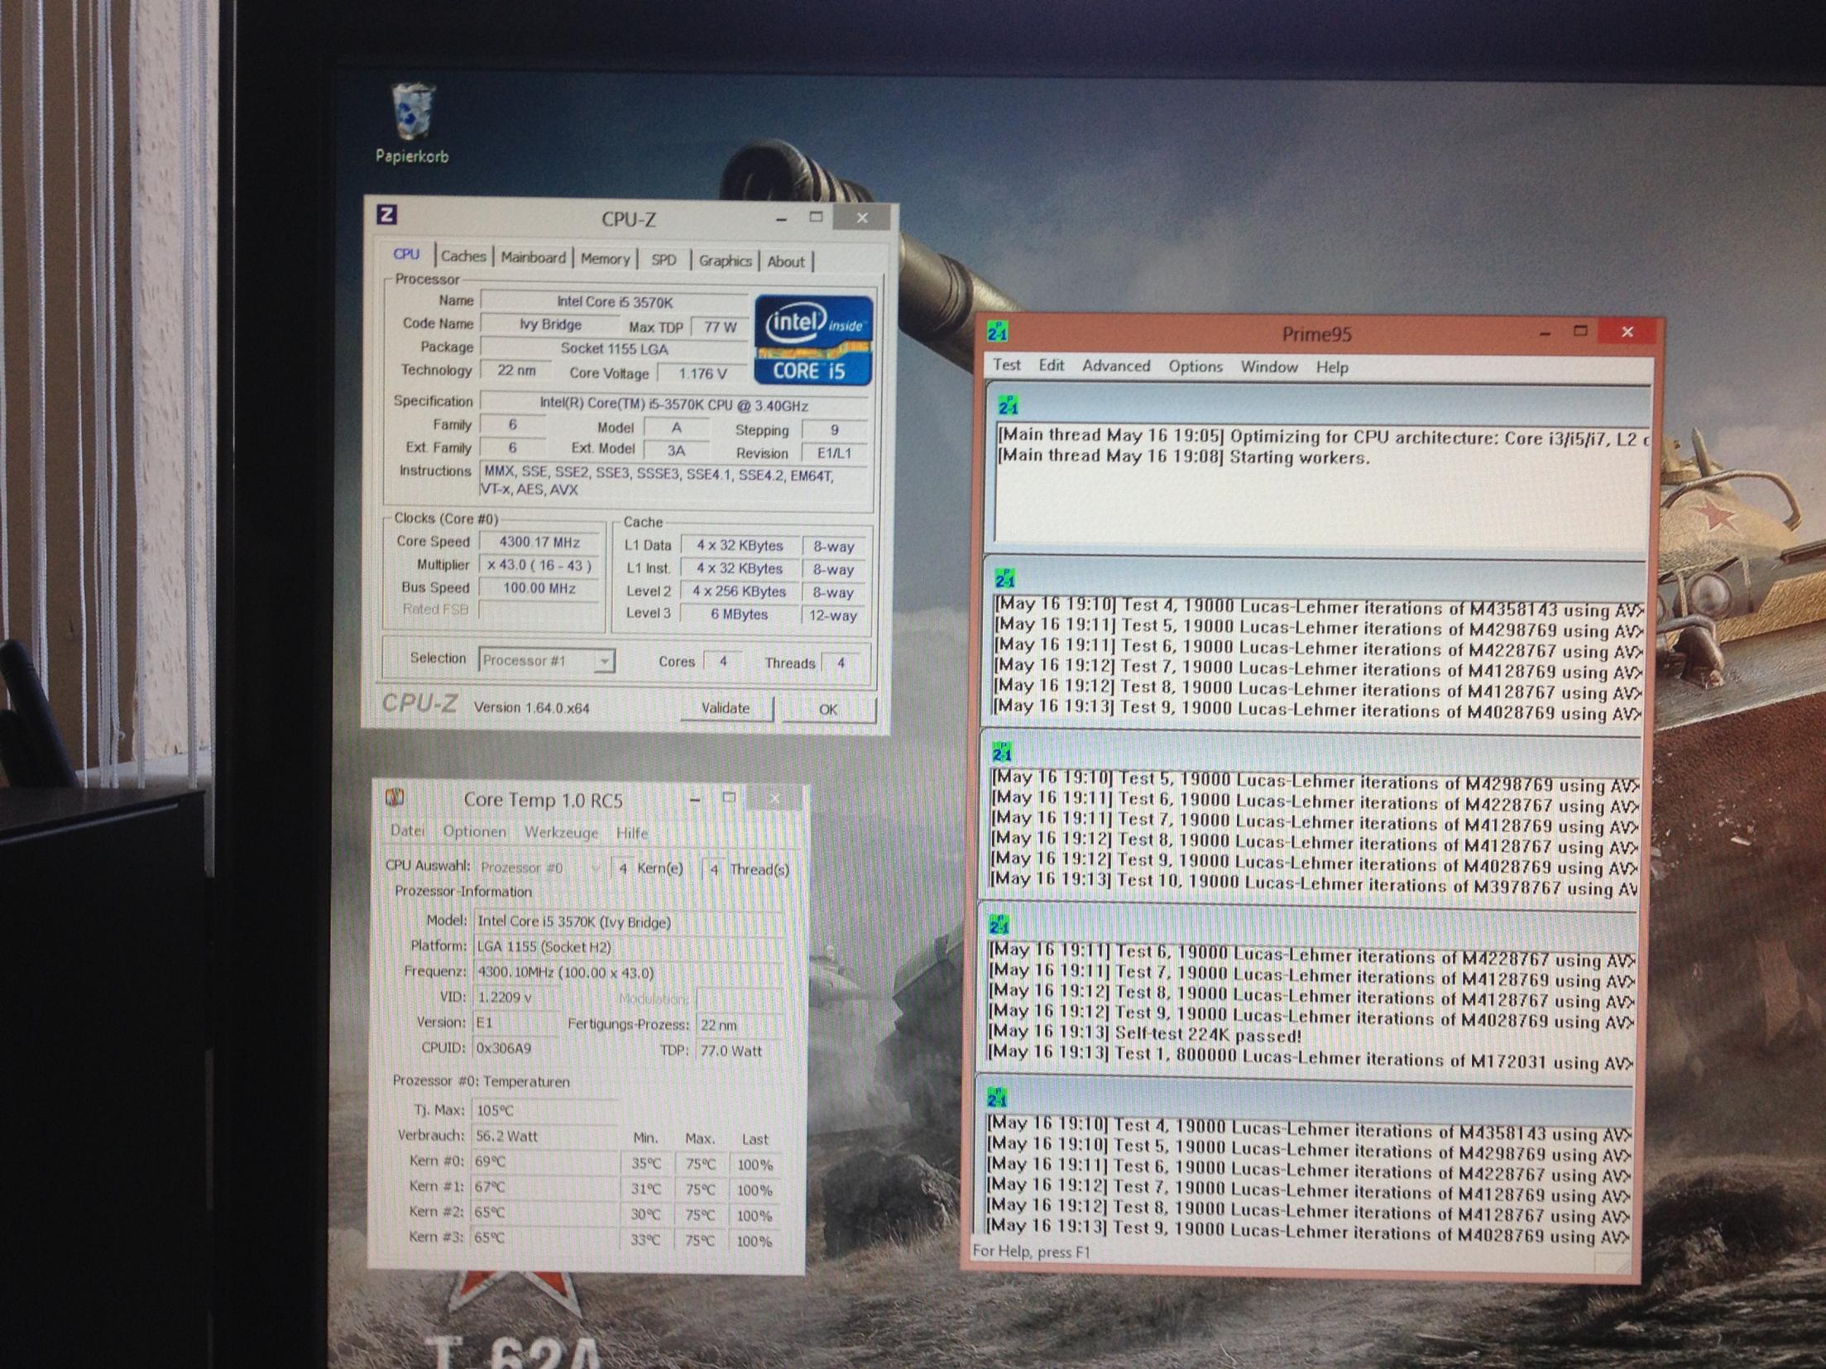This screenshot has height=1369, width=1826.
Task: Open the SPD tab in CPU-Z
Action: [664, 260]
